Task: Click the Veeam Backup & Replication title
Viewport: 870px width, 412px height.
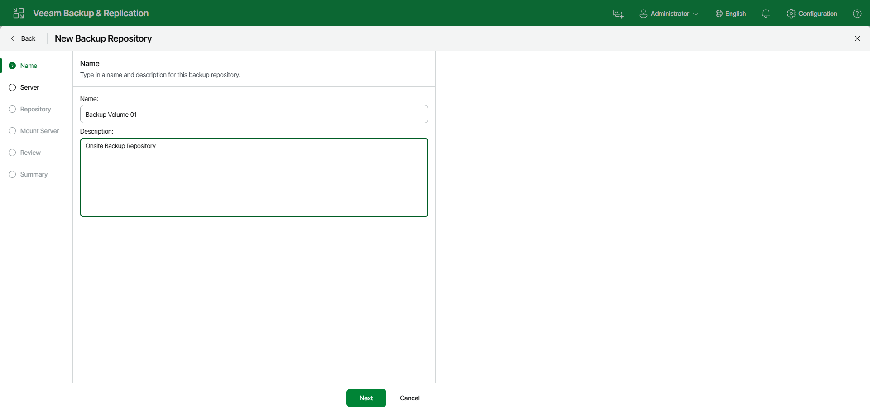Action: [91, 13]
